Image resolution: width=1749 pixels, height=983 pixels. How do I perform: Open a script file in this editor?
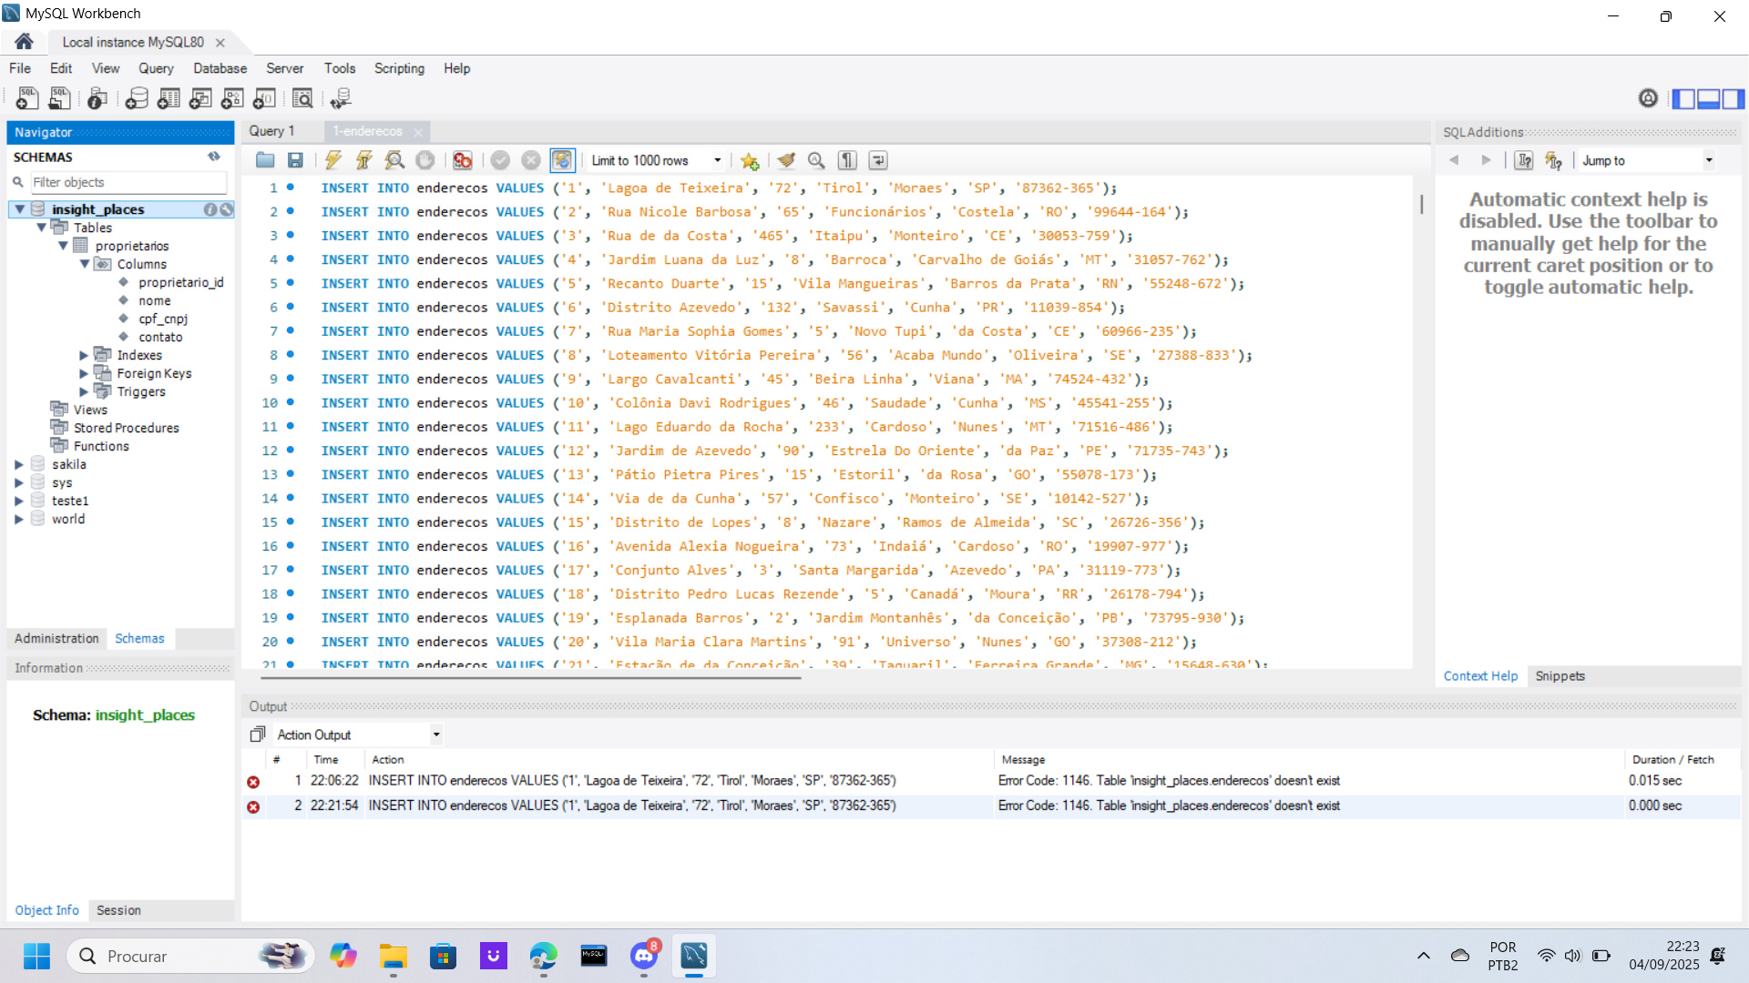pos(265,160)
